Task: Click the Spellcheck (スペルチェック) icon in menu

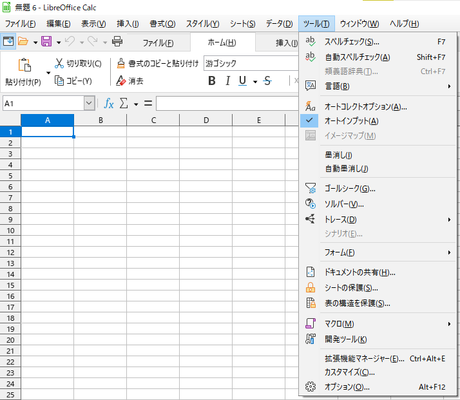Action: point(310,42)
